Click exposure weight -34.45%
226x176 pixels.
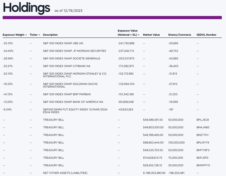(x=8, y=51)
